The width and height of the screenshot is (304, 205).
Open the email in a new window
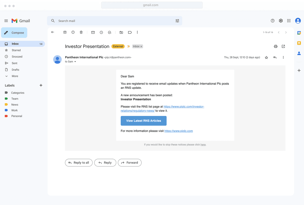[x=283, y=47]
